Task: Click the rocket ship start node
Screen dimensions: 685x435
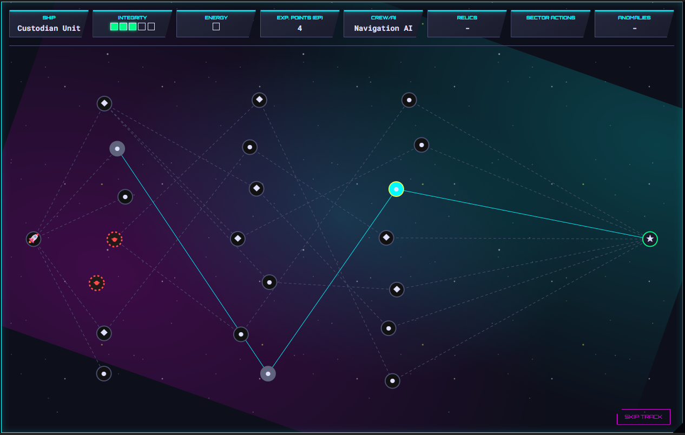Action: click(34, 239)
